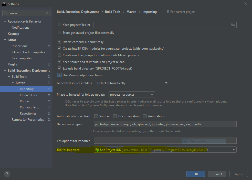
Task: Click the Project JDK folder icon in dropdown
Action: (x=97, y=150)
